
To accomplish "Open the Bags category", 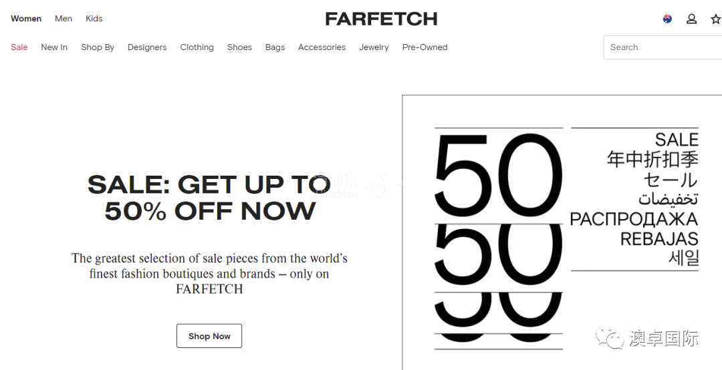I will click(275, 47).
